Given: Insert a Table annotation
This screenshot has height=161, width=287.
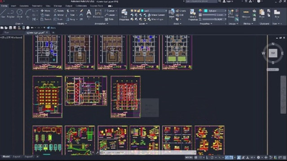Looking at the screenshot, I should click(x=109, y=19).
